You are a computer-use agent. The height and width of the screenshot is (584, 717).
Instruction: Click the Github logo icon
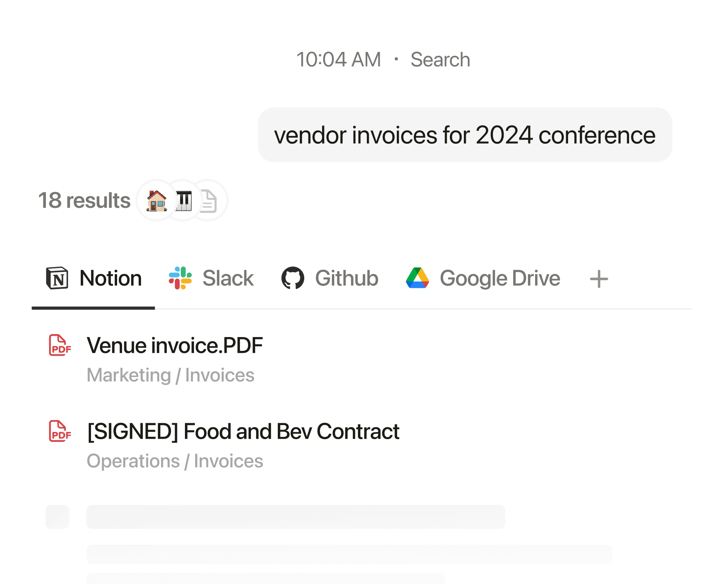point(293,278)
